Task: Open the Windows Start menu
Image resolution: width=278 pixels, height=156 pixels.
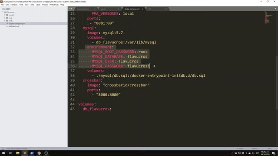Action: click(3, 153)
